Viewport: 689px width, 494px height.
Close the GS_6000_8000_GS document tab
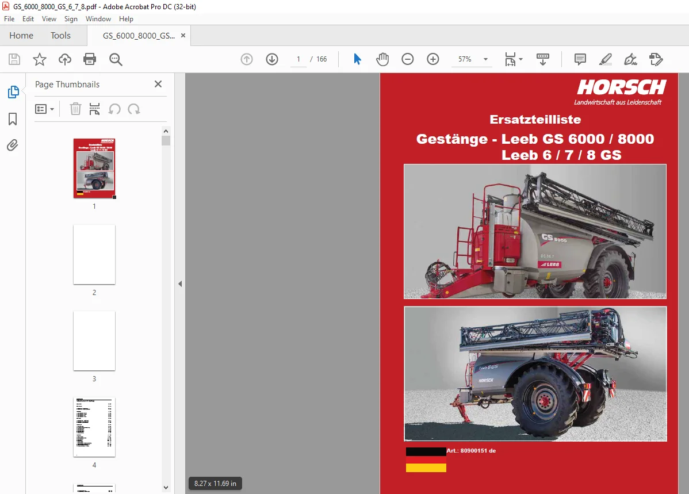[183, 36]
